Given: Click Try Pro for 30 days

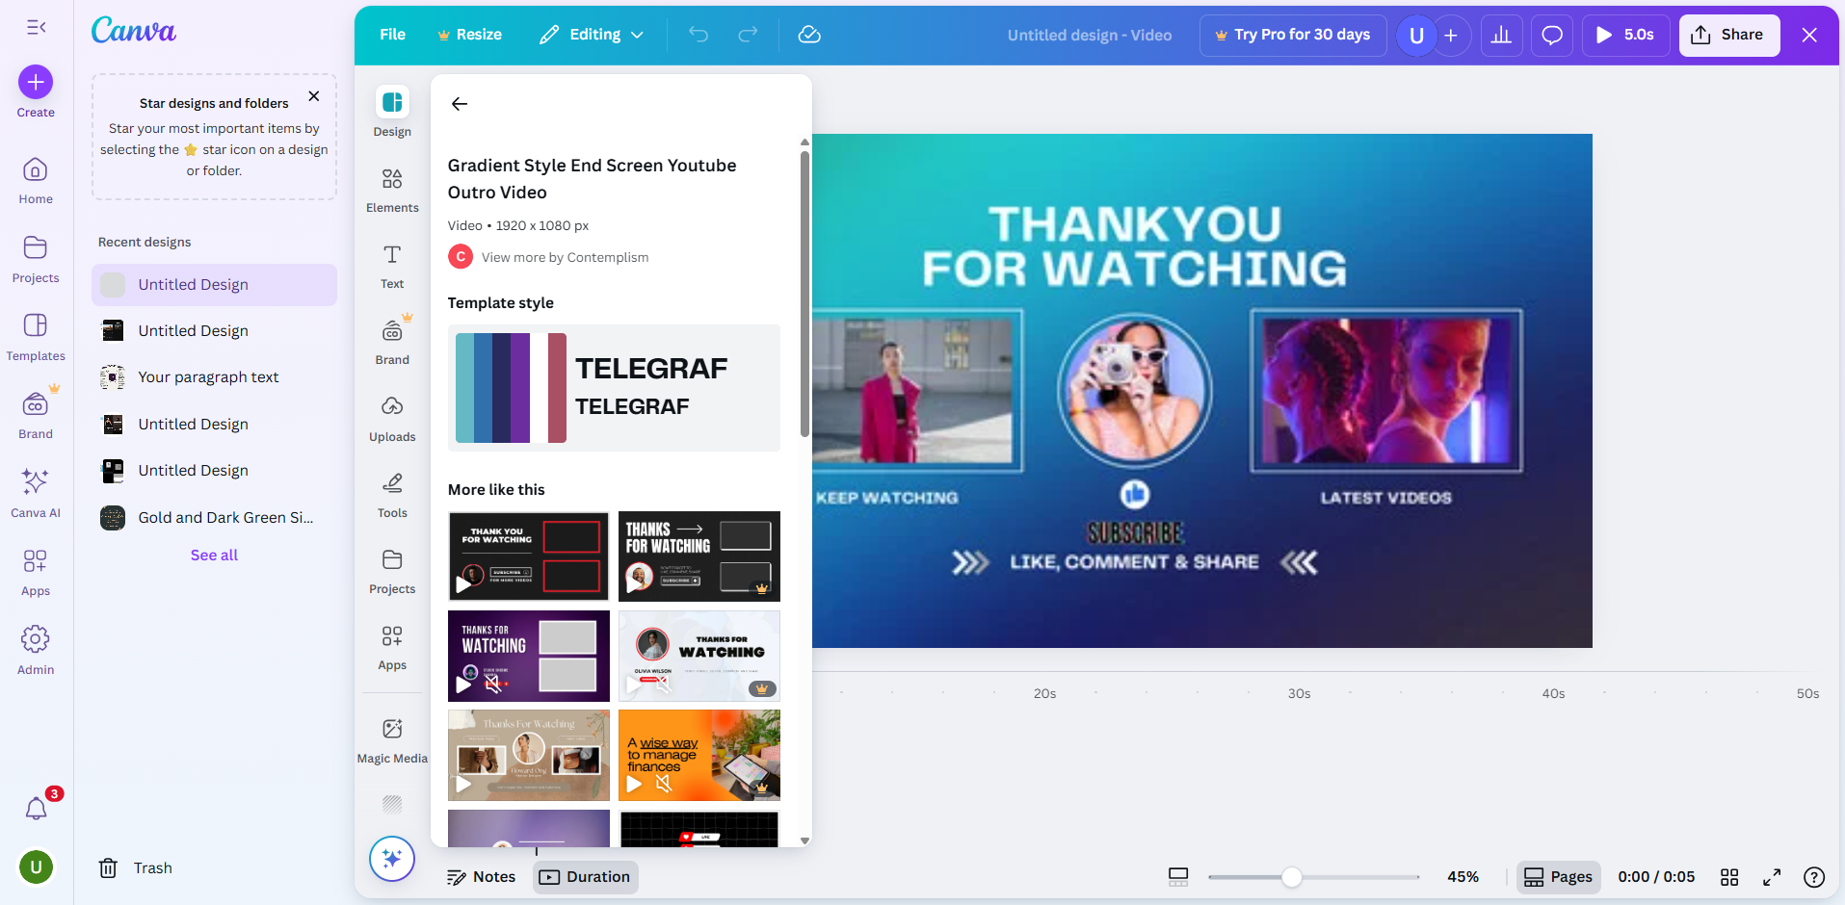Looking at the screenshot, I should pos(1292,35).
